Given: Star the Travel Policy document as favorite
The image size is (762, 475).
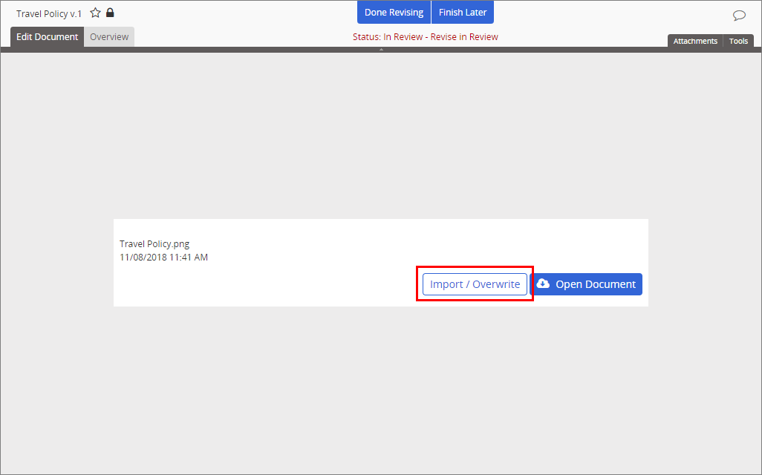Looking at the screenshot, I should tap(95, 13).
